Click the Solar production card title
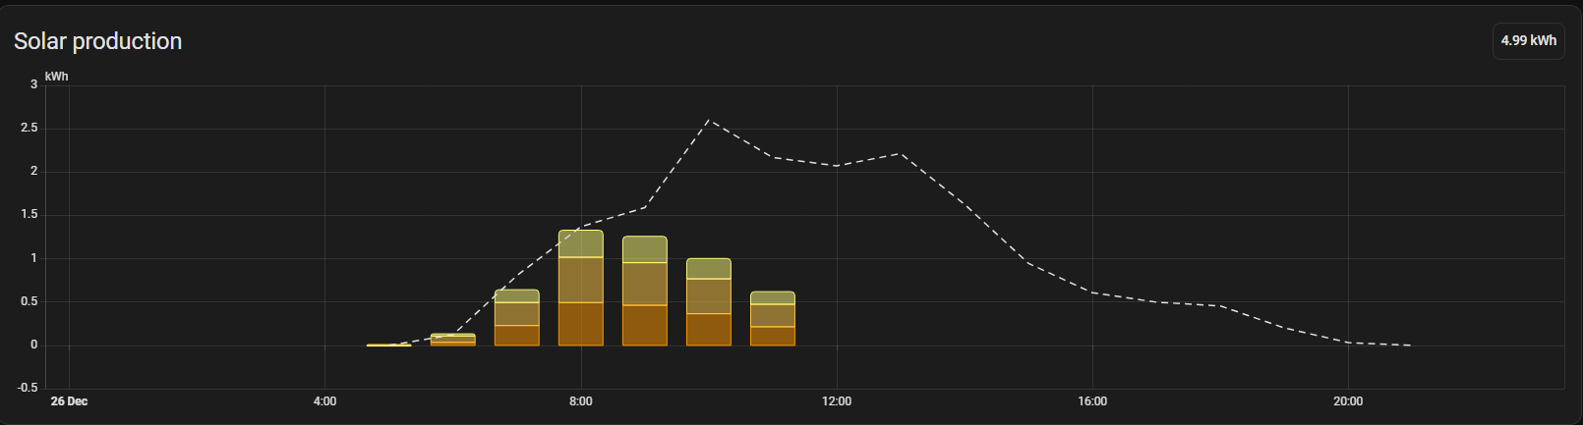1583x425 pixels. pos(97,41)
